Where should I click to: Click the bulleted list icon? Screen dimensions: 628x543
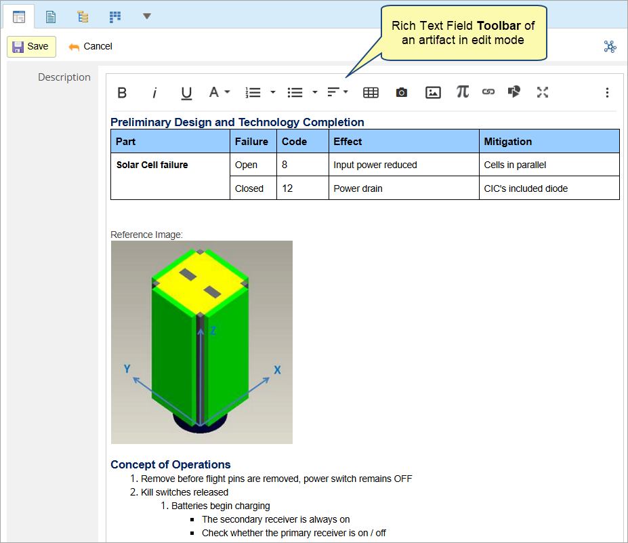pos(295,93)
